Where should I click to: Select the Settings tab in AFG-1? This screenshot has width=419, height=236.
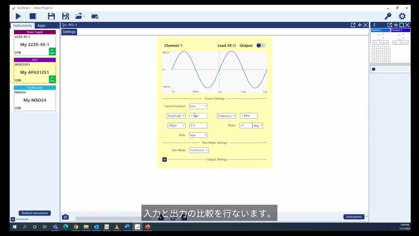(69, 32)
